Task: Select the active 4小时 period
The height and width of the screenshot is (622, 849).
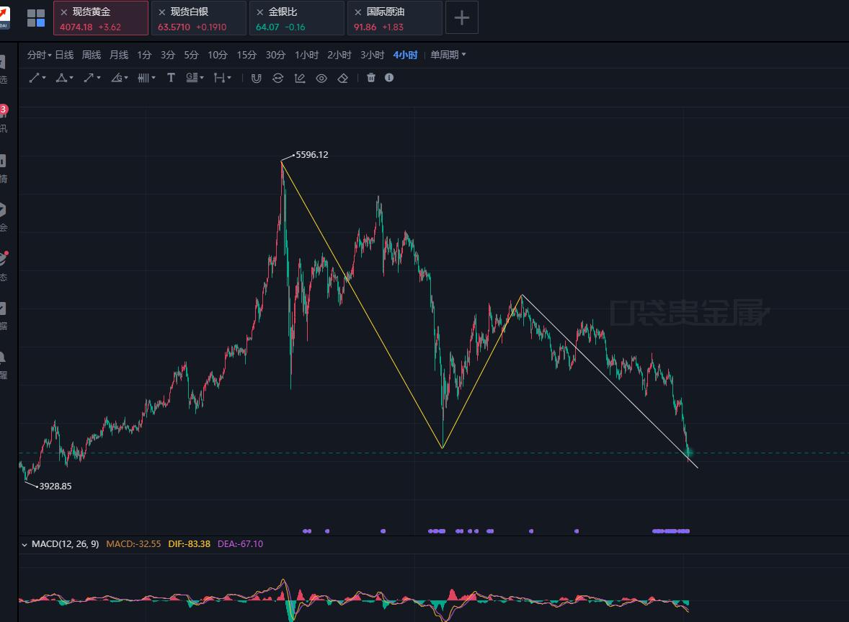Action: pos(405,55)
